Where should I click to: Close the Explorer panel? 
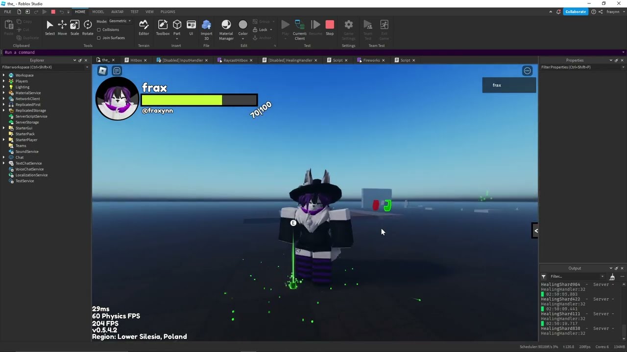87,60
